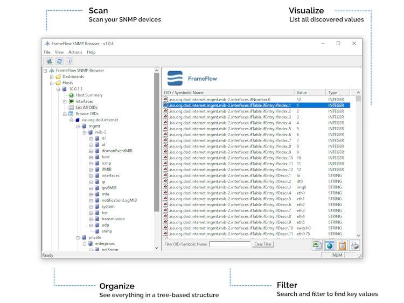Click the value eth0.75
The image size is (404, 303).
pos(303,234)
